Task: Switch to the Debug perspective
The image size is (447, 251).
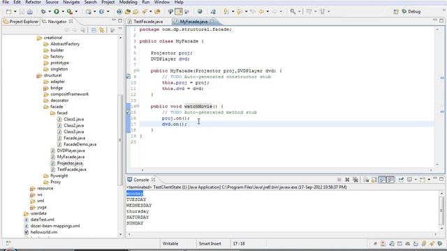Action: pyautogui.click(x=411, y=12)
